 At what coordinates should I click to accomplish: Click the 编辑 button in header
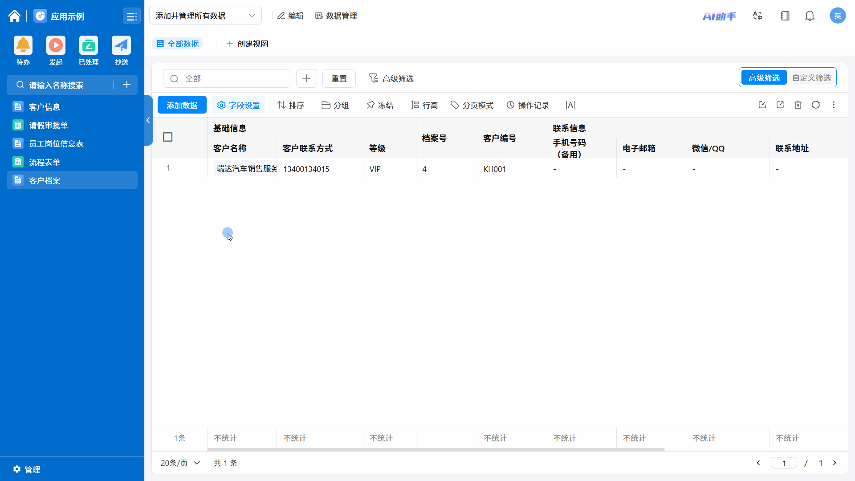point(290,16)
